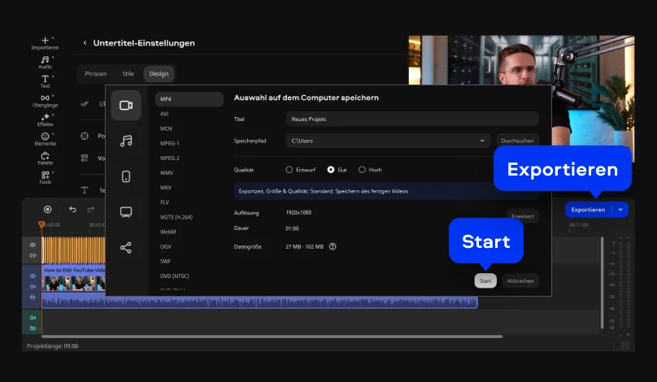Open the Importieren panel in the sidebar
The width and height of the screenshot is (657, 382).
pyautogui.click(x=45, y=43)
